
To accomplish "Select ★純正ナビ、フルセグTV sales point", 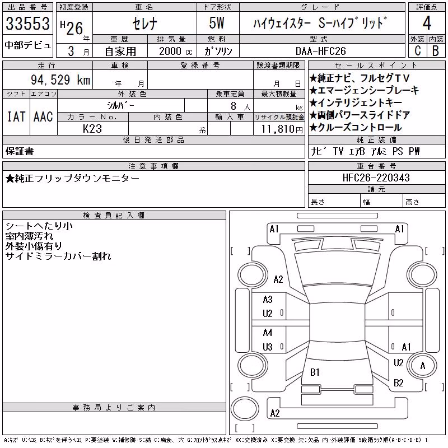I will tap(360, 78).
